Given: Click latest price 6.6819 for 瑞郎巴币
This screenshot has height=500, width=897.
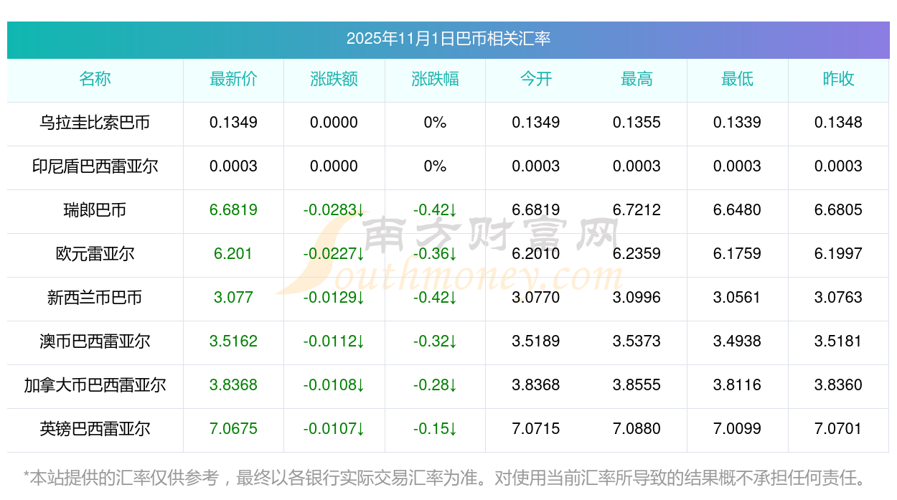Looking at the screenshot, I should tap(233, 210).
